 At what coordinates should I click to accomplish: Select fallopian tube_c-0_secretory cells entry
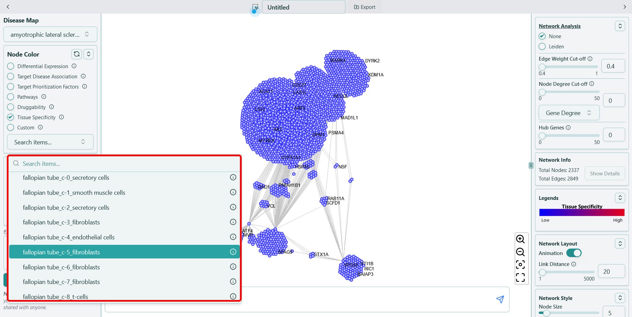coord(66,177)
